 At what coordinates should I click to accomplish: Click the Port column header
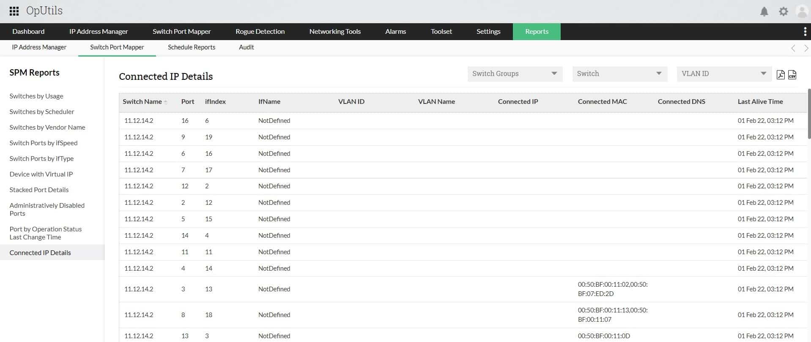tap(188, 102)
